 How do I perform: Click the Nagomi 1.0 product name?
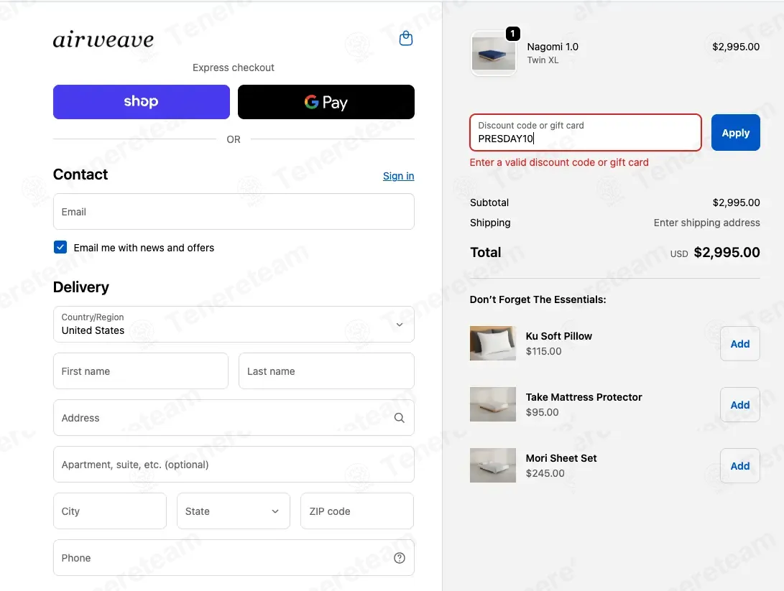click(x=553, y=47)
